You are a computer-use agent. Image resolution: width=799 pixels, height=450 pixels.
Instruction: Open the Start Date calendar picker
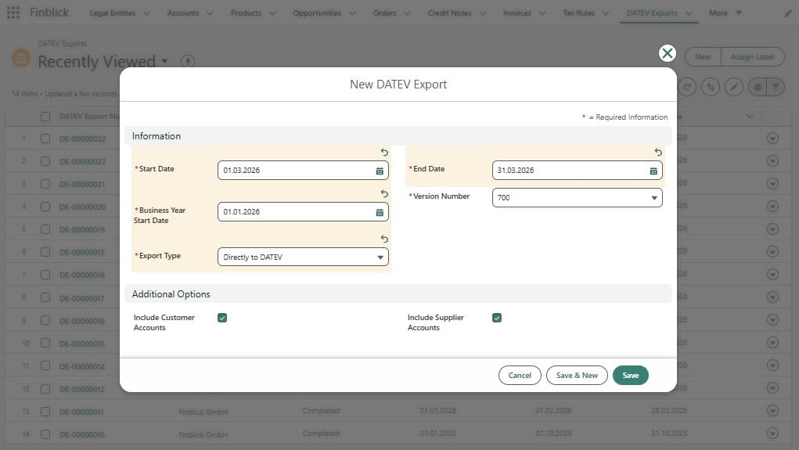pos(380,171)
